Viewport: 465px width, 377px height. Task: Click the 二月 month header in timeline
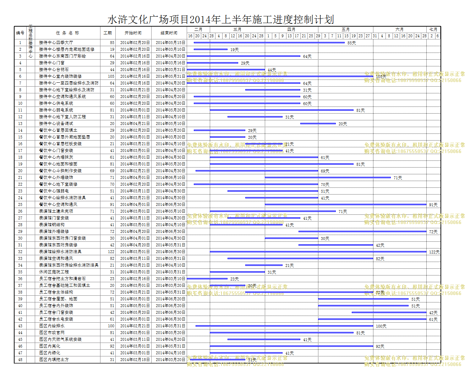198,29
